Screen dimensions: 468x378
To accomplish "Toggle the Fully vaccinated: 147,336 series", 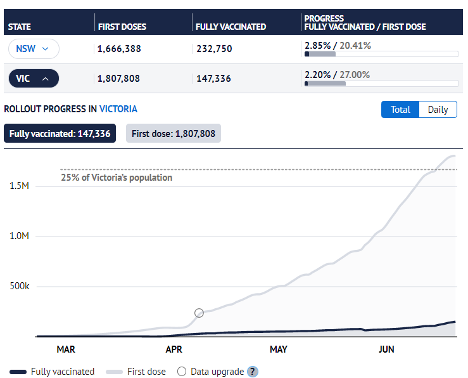I will click(60, 133).
